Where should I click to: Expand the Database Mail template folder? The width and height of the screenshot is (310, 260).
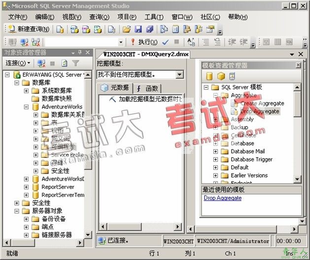(x=215, y=151)
